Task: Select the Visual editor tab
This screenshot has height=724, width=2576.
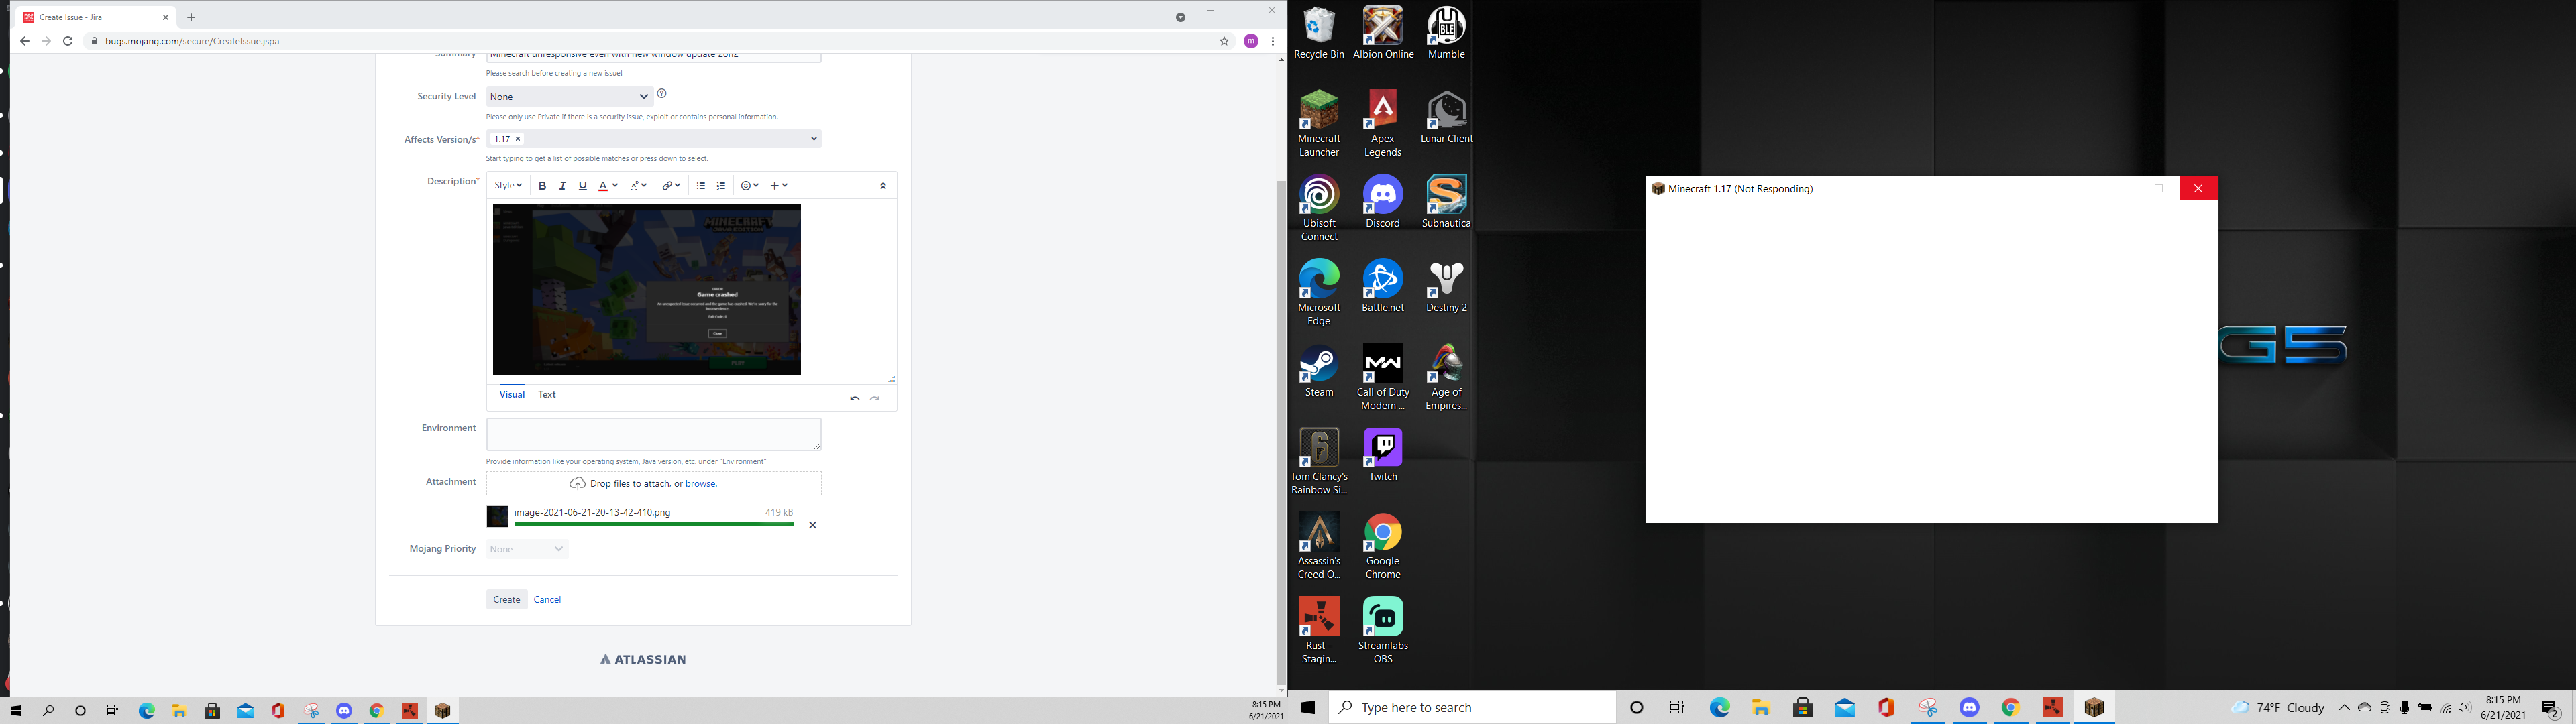Action: click(512, 395)
